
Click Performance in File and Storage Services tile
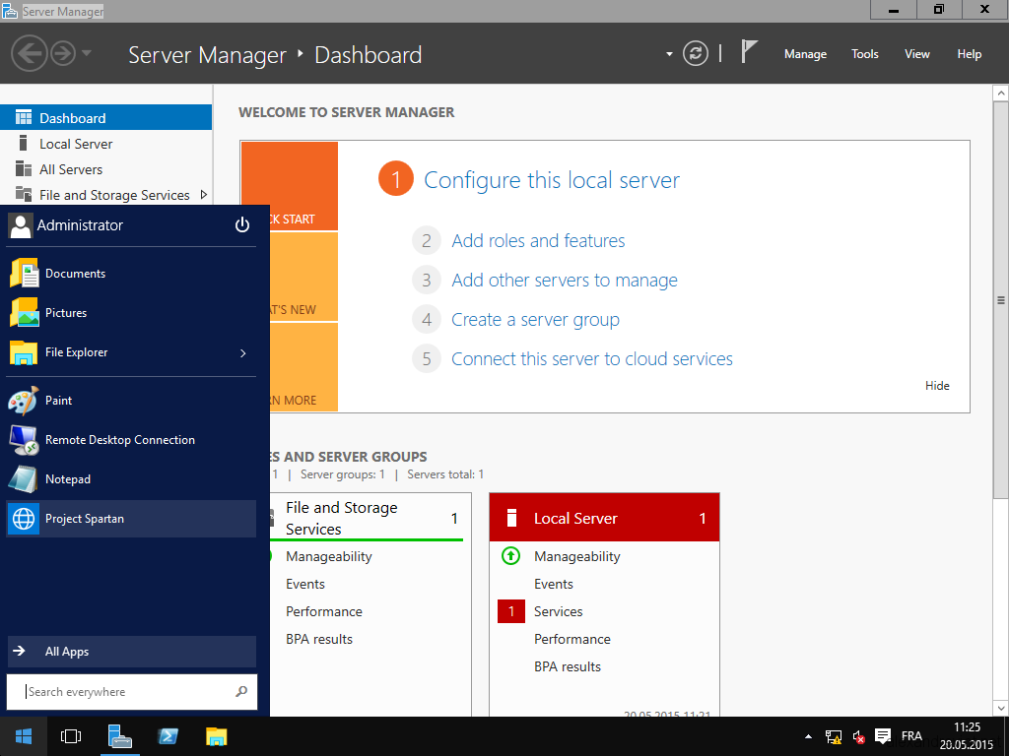[323, 611]
